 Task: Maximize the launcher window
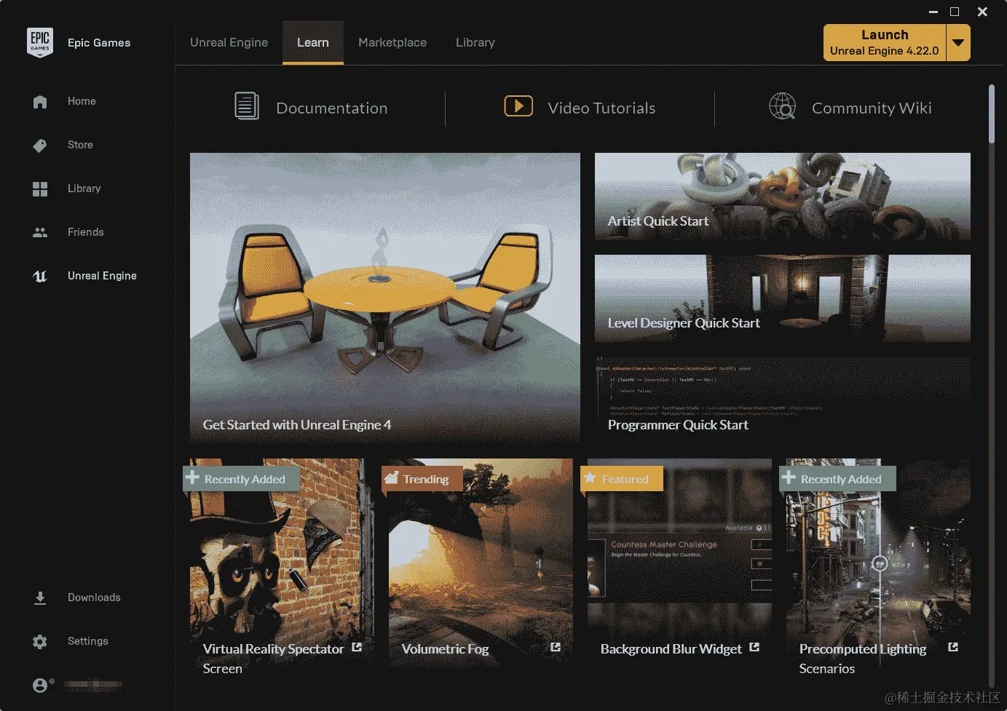[x=955, y=12]
